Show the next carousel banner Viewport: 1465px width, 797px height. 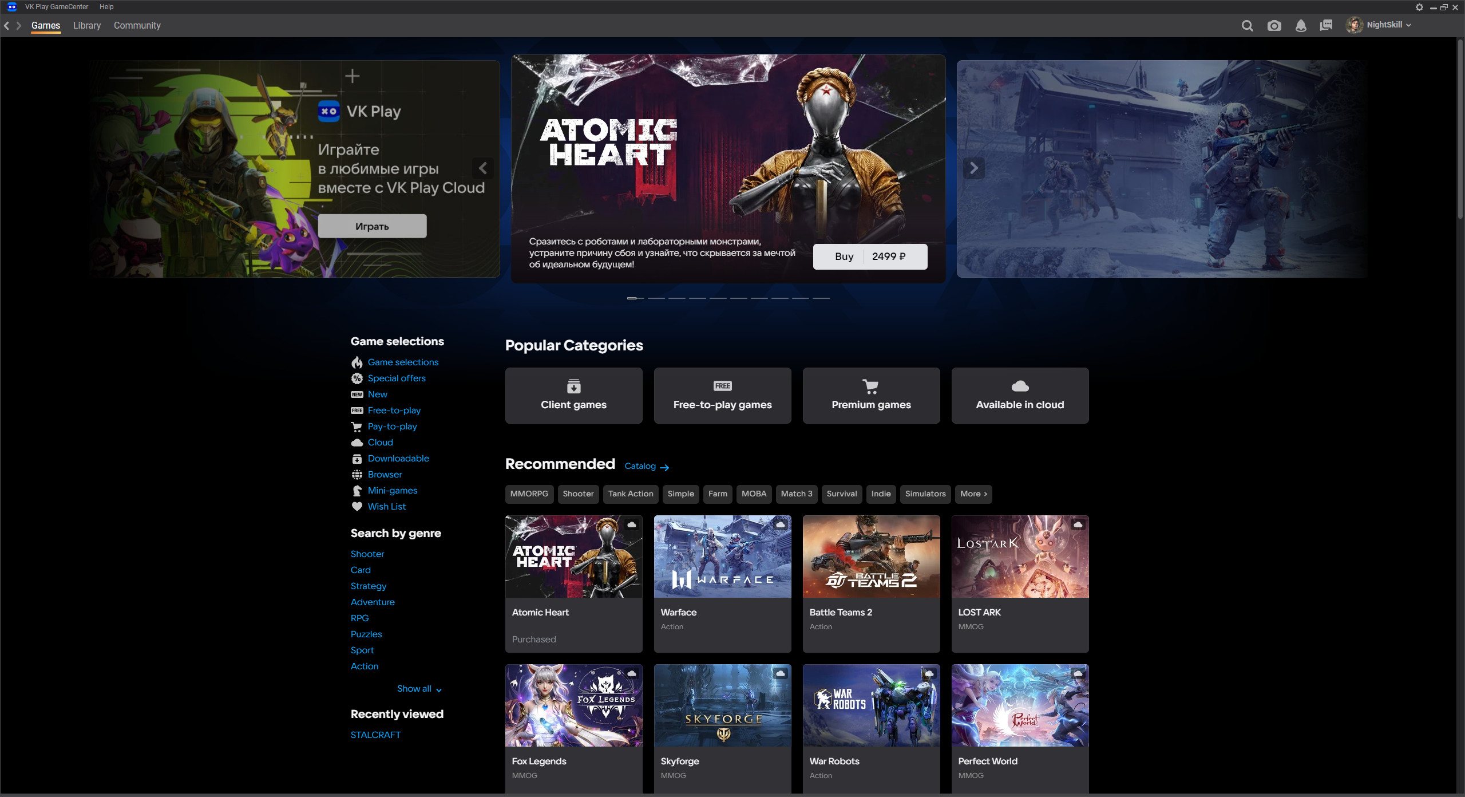[x=973, y=168]
